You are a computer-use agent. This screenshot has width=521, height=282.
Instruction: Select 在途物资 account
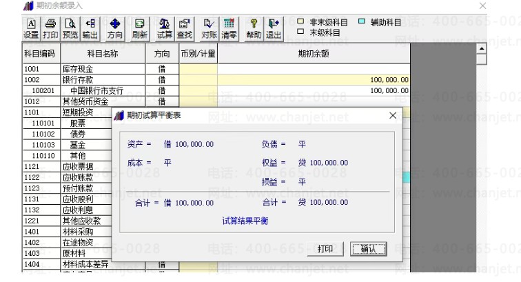click(x=78, y=243)
